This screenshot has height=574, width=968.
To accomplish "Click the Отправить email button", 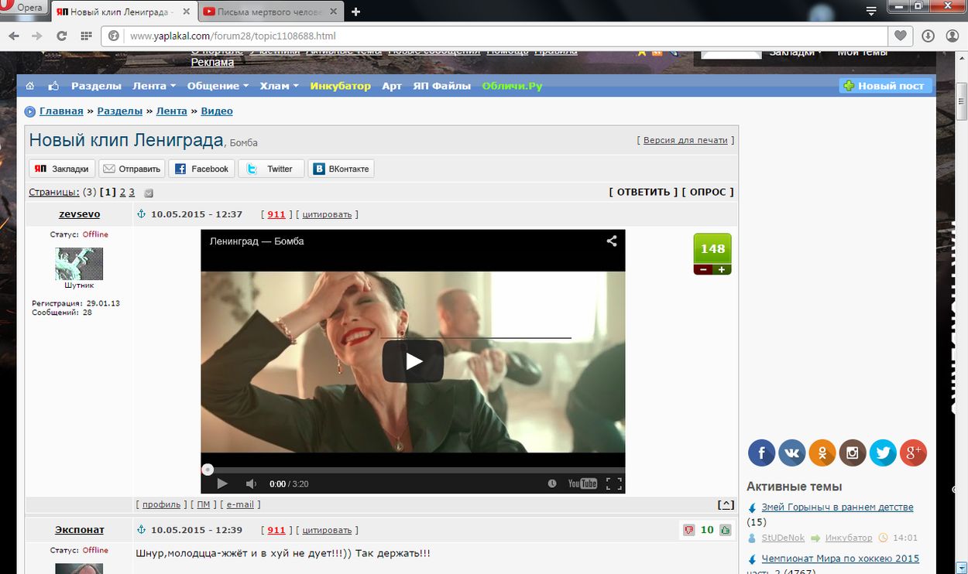I will (x=132, y=169).
